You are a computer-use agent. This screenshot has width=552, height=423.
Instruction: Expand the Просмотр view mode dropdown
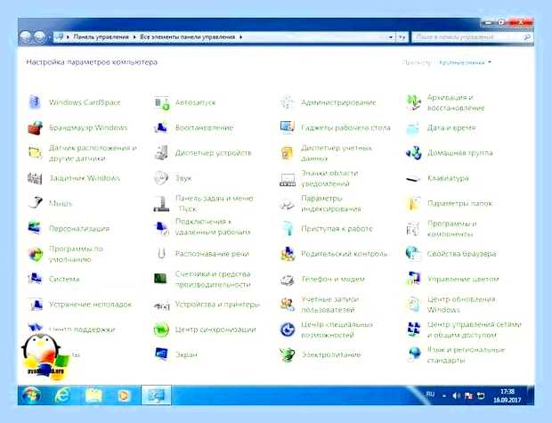[x=465, y=62]
